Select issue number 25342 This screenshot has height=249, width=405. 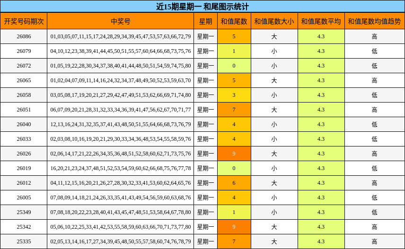coord(24,227)
